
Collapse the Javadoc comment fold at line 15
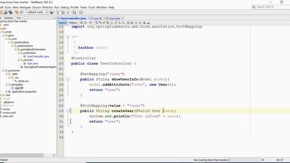(68, 37)
